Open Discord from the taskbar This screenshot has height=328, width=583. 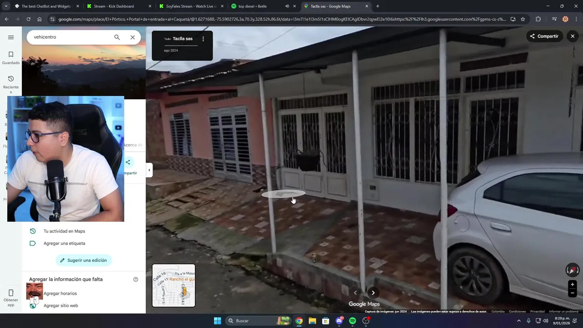tap(339, 321)
